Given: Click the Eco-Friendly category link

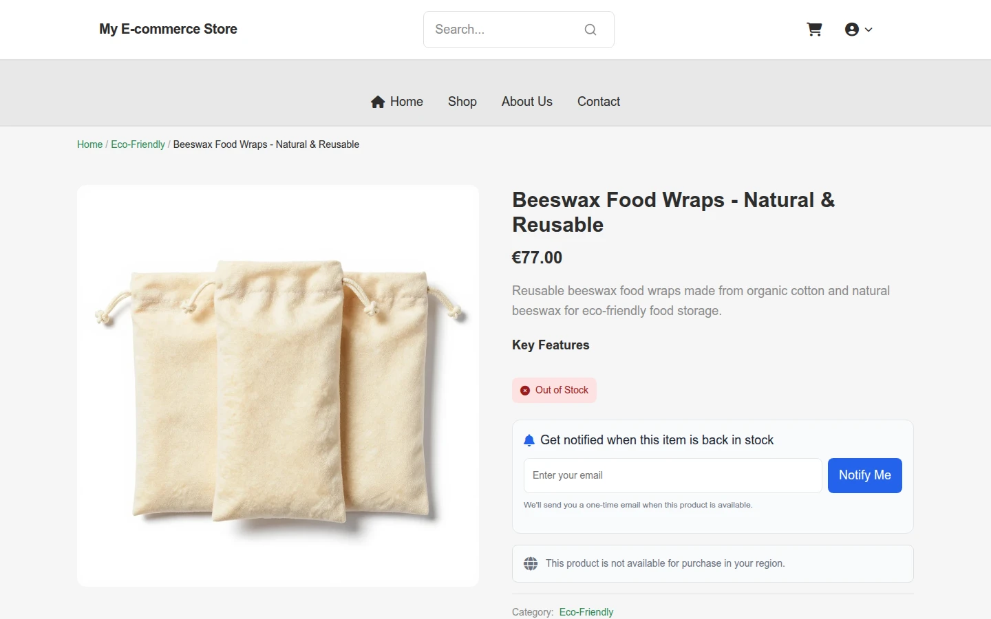Looking at the screenshot, I should point(586,612).
